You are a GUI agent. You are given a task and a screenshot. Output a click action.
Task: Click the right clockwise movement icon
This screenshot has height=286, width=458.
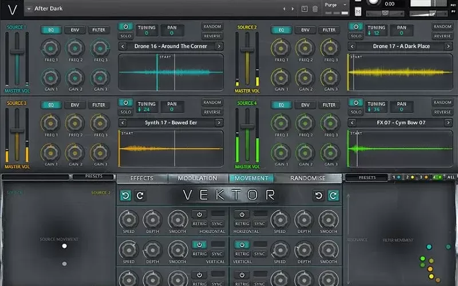point(333,196)
